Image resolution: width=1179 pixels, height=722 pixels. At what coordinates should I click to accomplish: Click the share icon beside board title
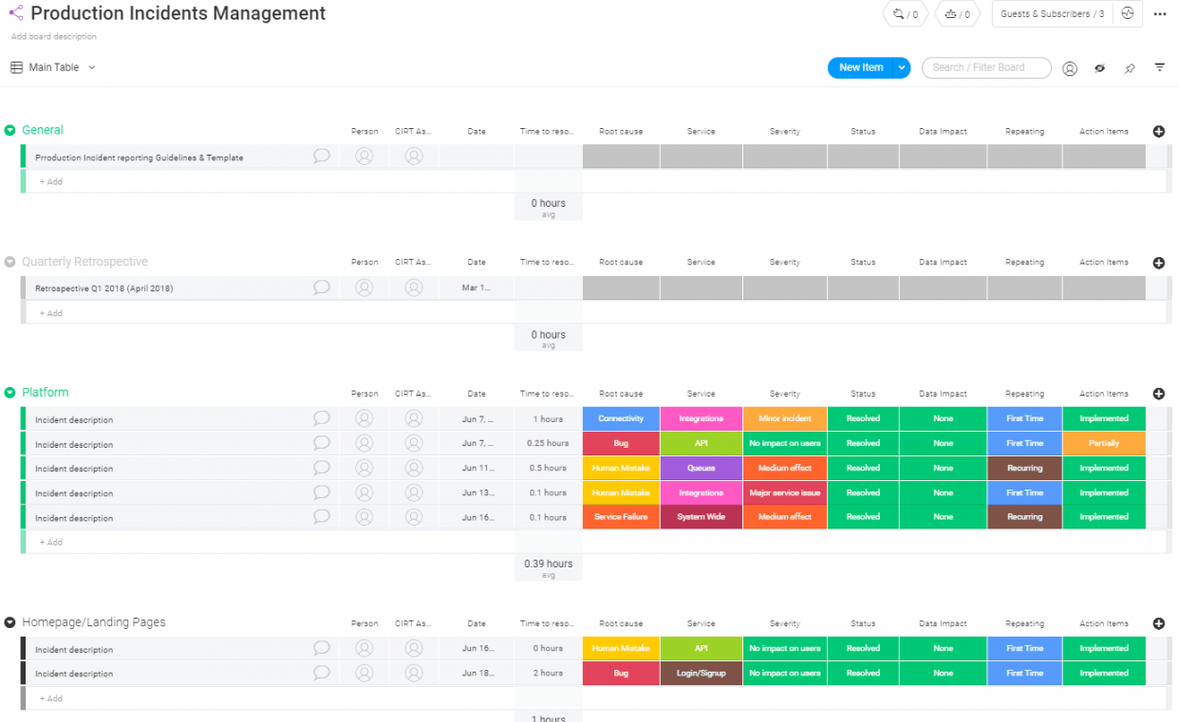(x=16, y=13)
